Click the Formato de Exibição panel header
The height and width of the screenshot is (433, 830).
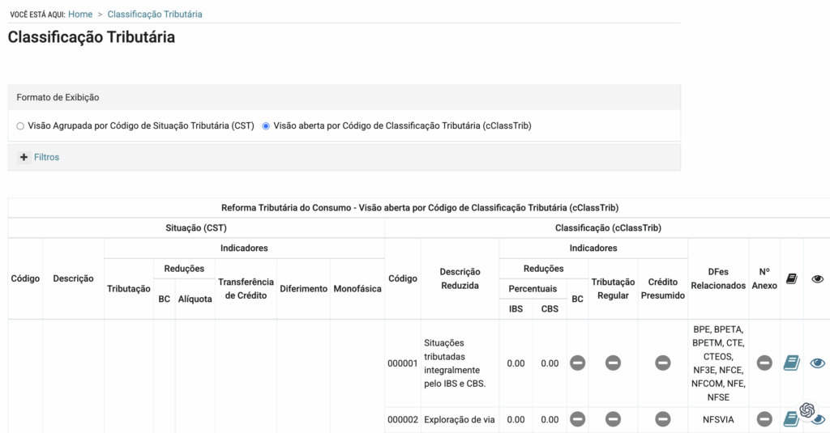(x=58, y=97)
